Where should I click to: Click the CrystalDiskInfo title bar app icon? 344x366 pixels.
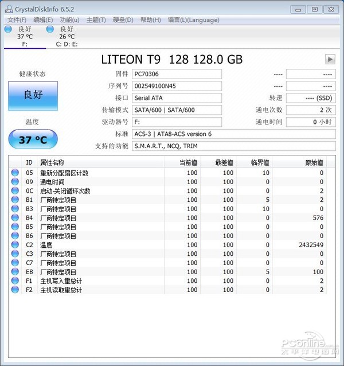(9, 9)
